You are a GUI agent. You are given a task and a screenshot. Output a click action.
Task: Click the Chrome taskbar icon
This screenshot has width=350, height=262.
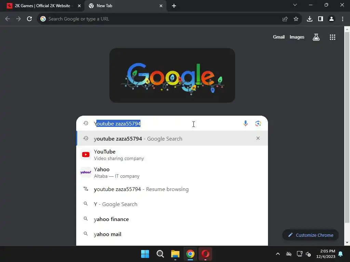[190, 254]
